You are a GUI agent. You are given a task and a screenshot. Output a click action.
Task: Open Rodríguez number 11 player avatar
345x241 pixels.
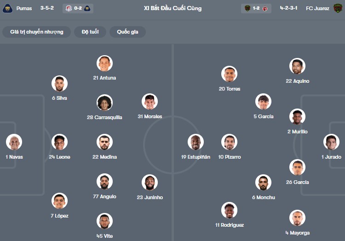pyautogui.click(x=229, y=210)
